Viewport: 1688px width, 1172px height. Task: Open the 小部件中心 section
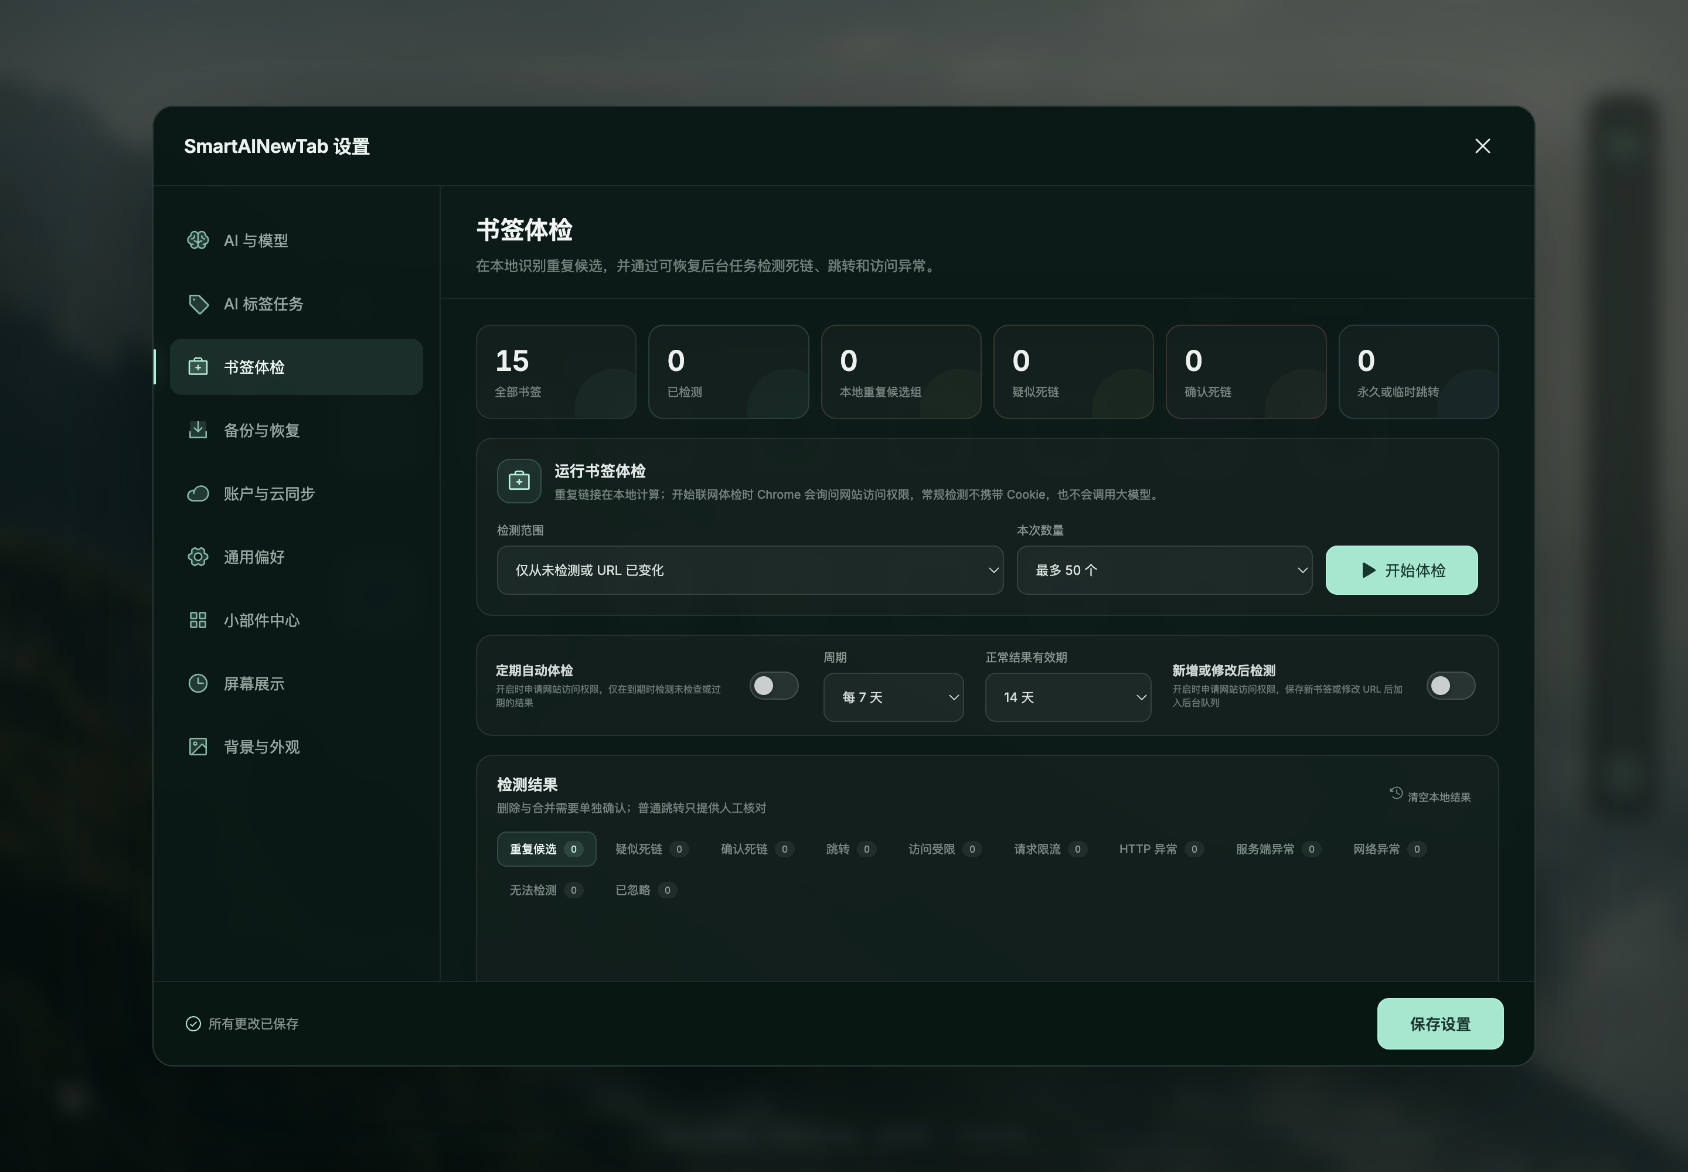click(x=296, y=620)
